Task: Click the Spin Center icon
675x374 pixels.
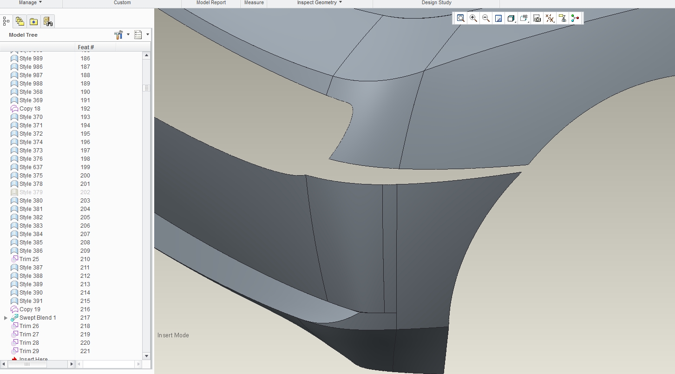Action: 575,19
